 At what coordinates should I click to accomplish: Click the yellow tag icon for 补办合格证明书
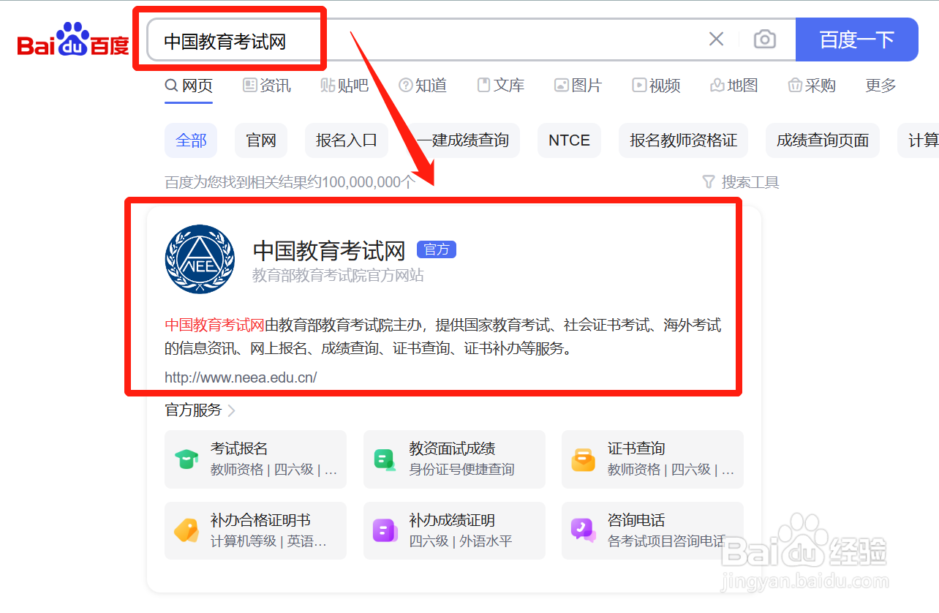(186, 530)
